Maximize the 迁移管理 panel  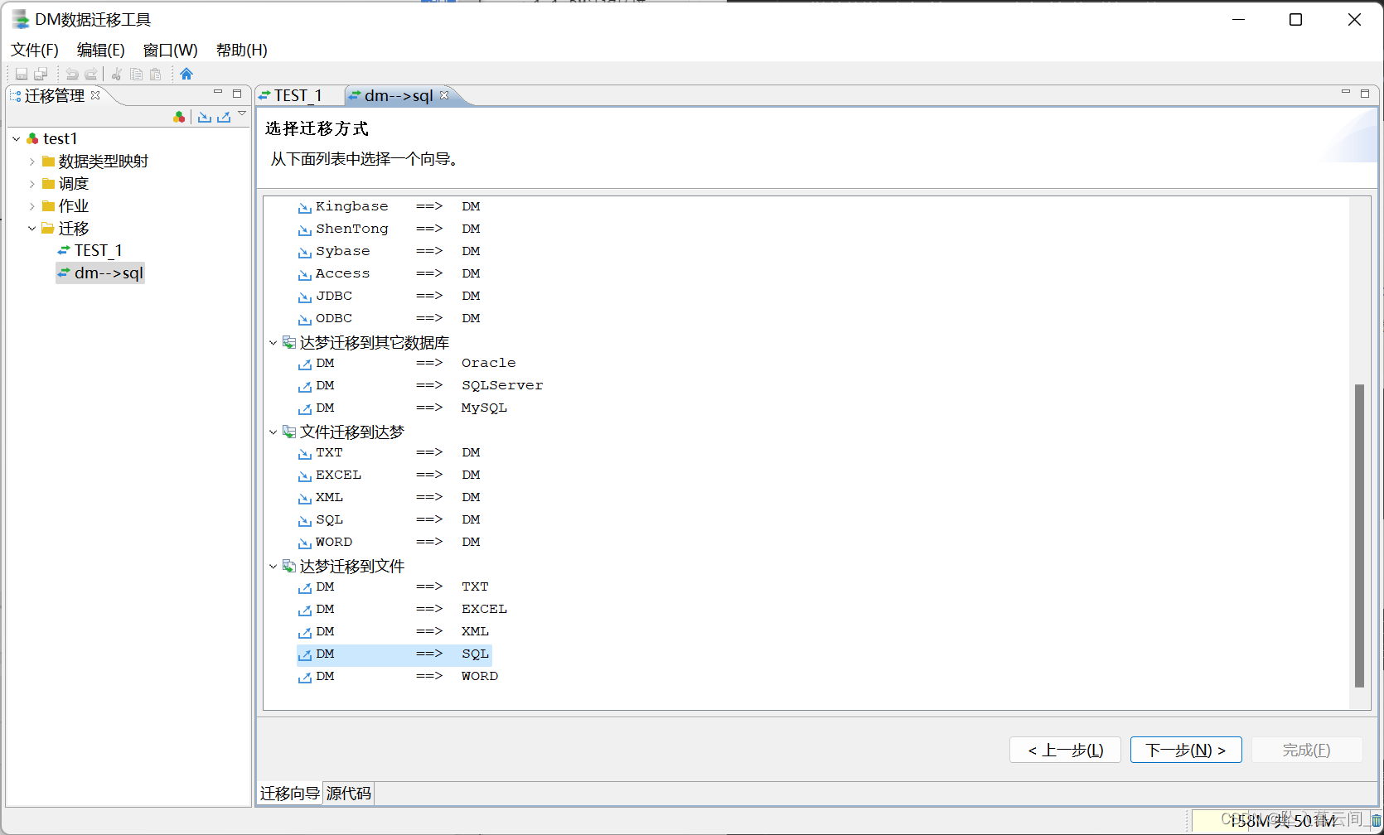coord(237,94)
